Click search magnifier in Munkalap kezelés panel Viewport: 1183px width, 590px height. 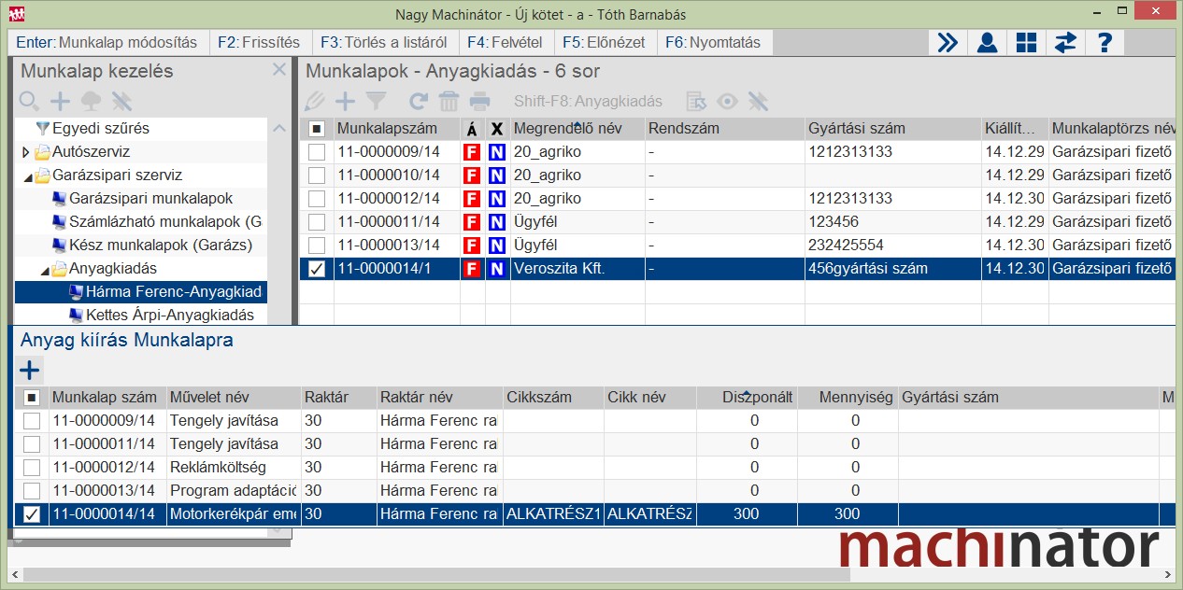30,101
